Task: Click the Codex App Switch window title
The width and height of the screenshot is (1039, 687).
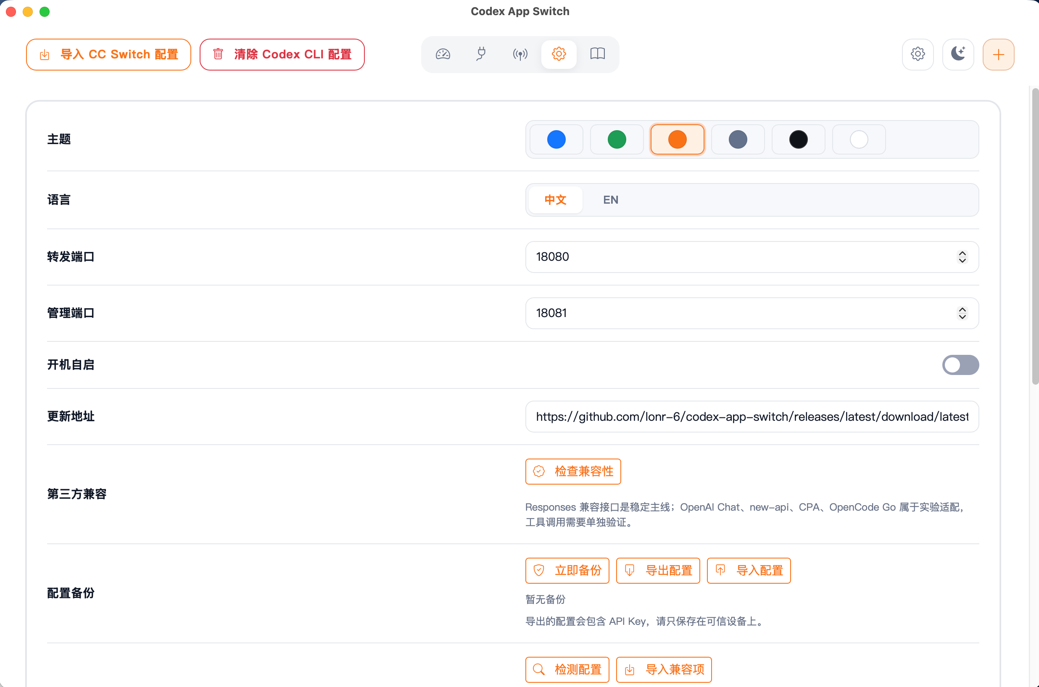Action: tap(520, 11)
